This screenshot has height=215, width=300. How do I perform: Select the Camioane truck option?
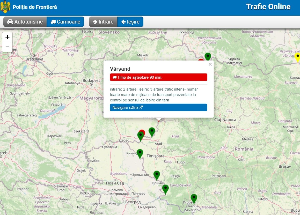65,22
